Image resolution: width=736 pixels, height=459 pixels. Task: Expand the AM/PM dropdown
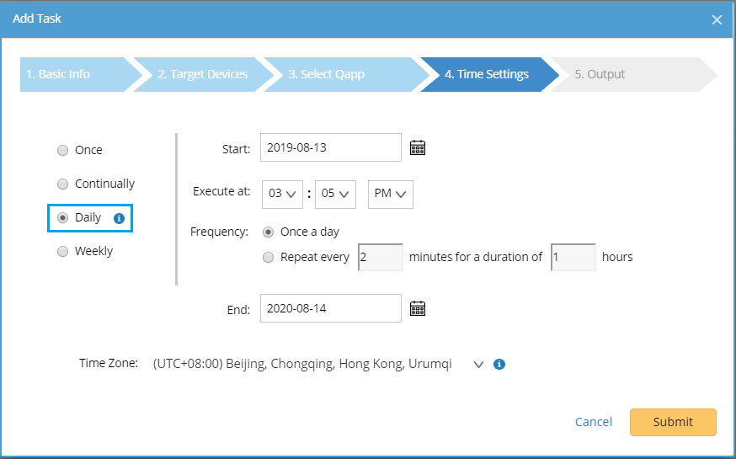pos(391,194)
